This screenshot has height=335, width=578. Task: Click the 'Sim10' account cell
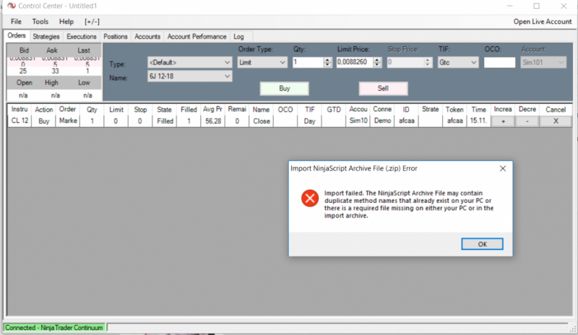(x=358, y=121)
